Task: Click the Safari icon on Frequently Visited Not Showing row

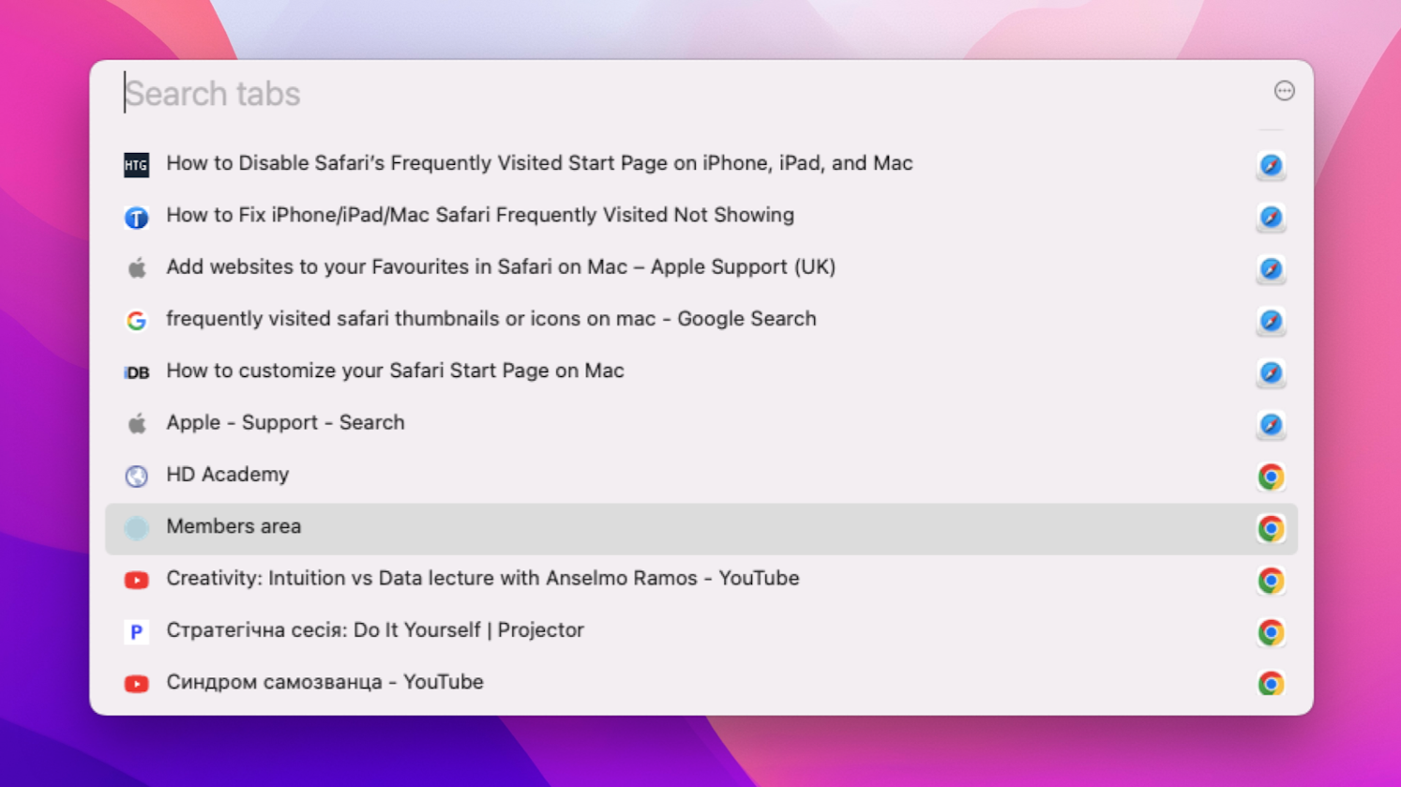Action: click(1271, 218)
